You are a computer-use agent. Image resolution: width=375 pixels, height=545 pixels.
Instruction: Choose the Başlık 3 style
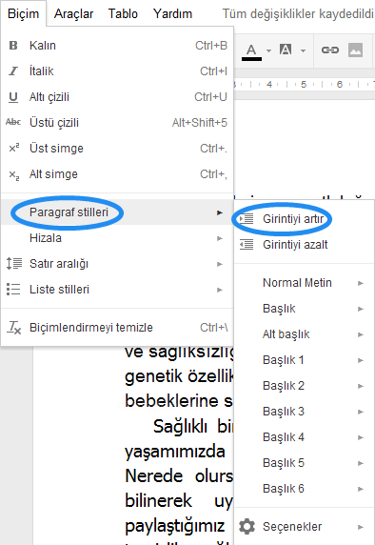305,412
